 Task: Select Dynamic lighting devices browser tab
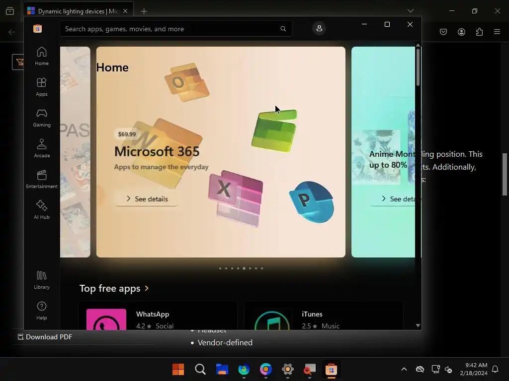78,11
